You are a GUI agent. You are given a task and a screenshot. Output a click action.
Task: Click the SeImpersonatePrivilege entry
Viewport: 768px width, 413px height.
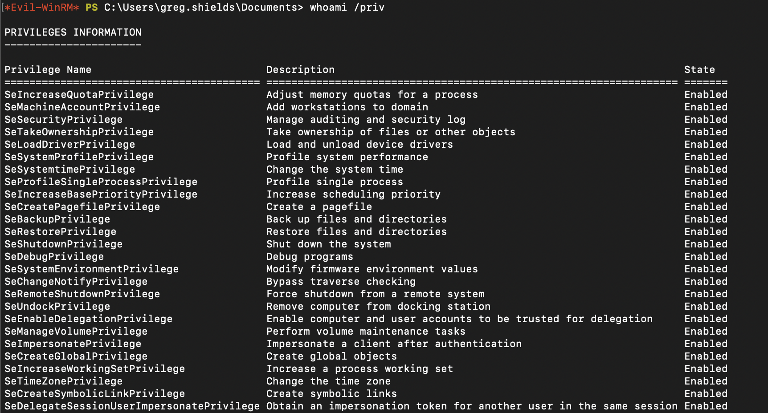click(x=73, y=344)
